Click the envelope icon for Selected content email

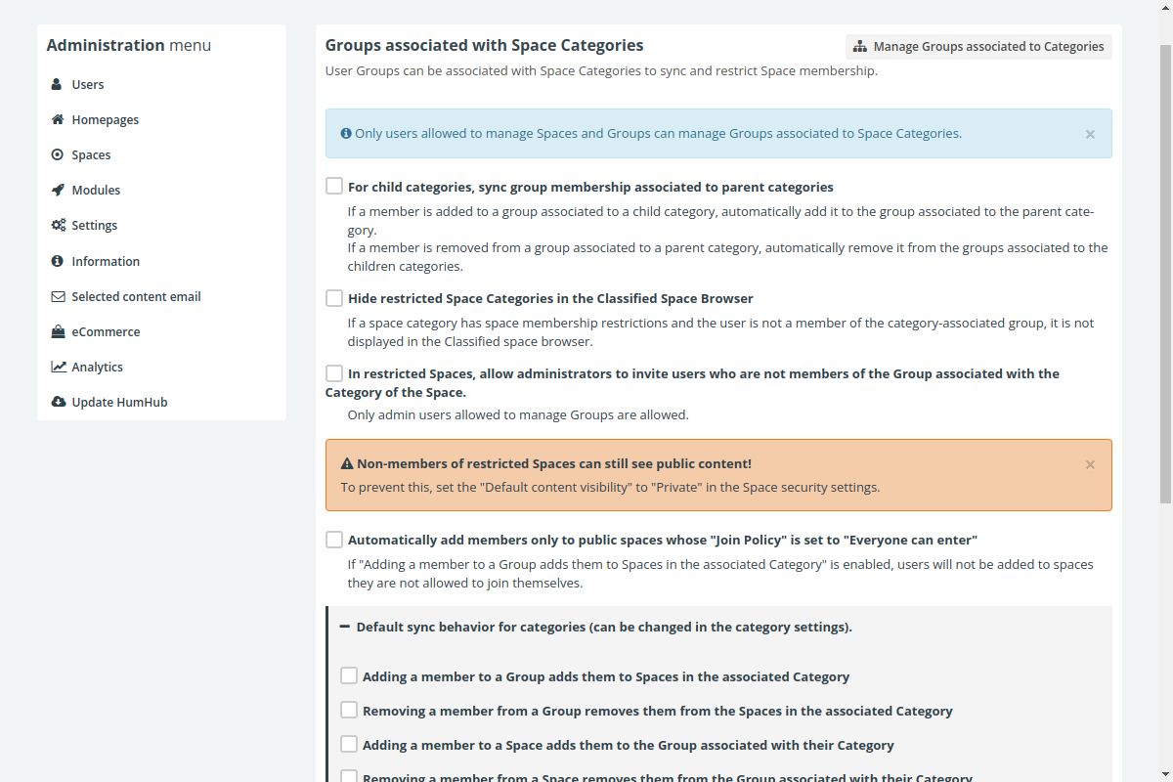click(58, 296)
